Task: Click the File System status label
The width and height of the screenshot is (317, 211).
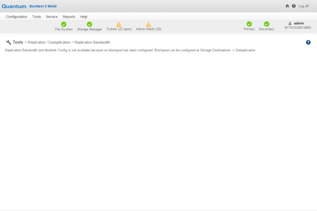Action: [64, 29]
